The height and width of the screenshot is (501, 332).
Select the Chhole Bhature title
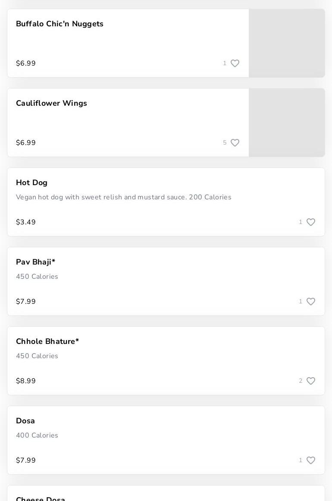click(x=47, y=342)
